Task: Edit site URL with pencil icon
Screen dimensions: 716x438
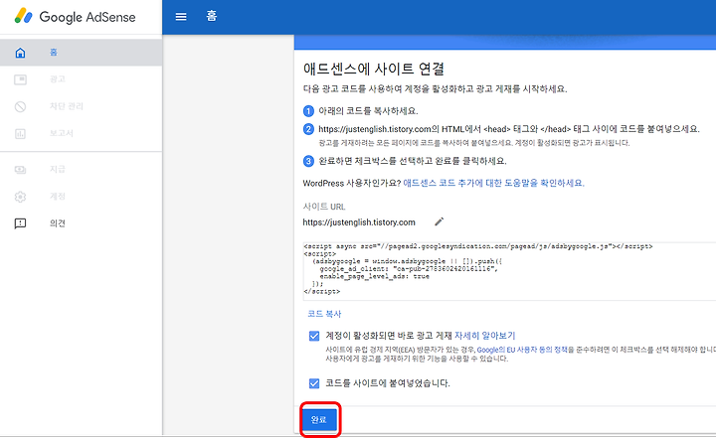Action: (x=439, y=221)
